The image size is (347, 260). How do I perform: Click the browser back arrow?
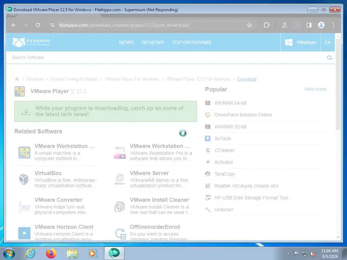click(14, 25)
